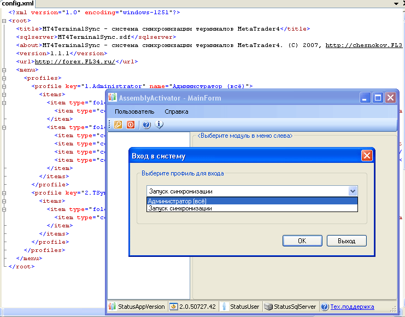The height and width of the screenshot is (317, 405).
Task: Click the profile combo box field text
Action: tap(180, 191)
